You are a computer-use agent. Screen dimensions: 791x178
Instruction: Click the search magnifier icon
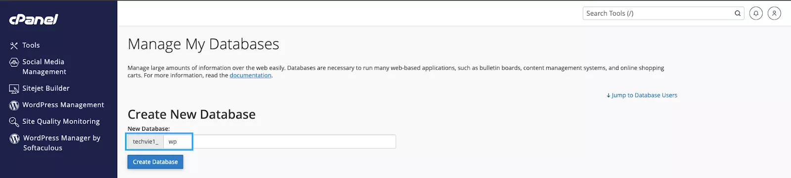738,13
